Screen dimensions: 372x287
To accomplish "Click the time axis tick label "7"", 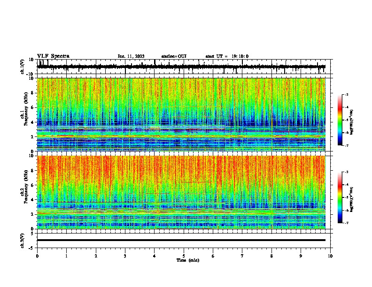I will point(242,256).
